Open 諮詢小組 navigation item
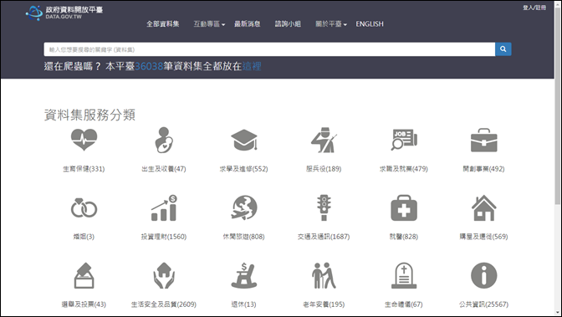 point(288,24)
